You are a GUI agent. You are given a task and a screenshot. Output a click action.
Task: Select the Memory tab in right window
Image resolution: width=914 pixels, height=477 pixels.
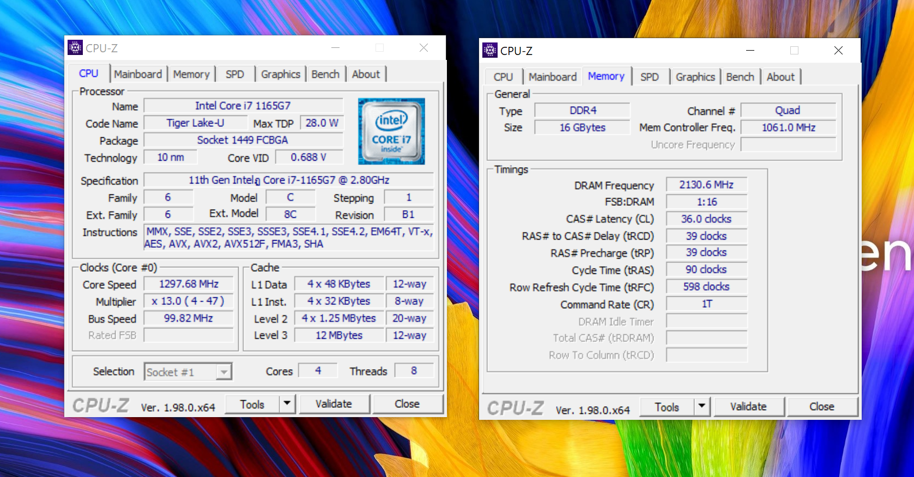pos(606,76)
